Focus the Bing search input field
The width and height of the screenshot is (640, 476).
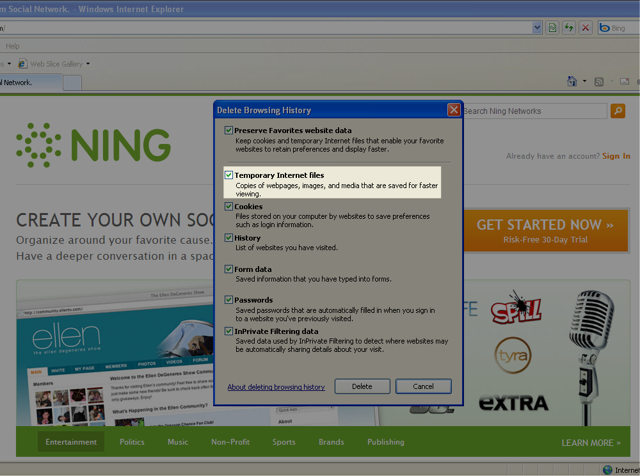[625, 28]
